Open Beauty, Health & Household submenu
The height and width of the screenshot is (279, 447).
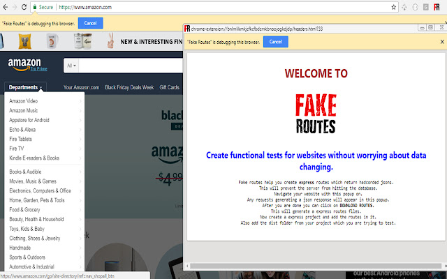tap(45, 219)
